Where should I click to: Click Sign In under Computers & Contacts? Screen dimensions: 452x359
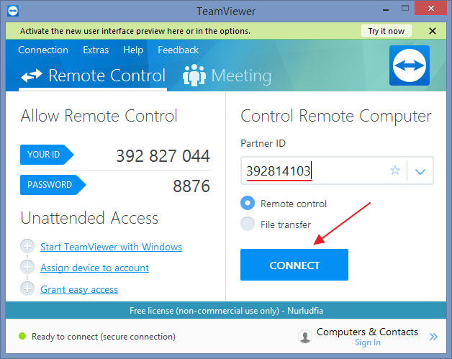[x=368, y=342]
